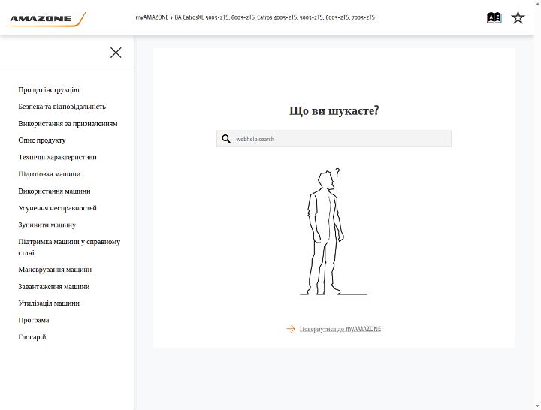The width and height of the screenshot is (541, 410).
Task: Open the Глосарій entry
Action: pos(32,337)
